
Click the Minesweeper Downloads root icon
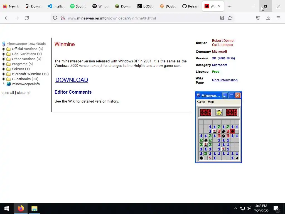coord(4,44)
